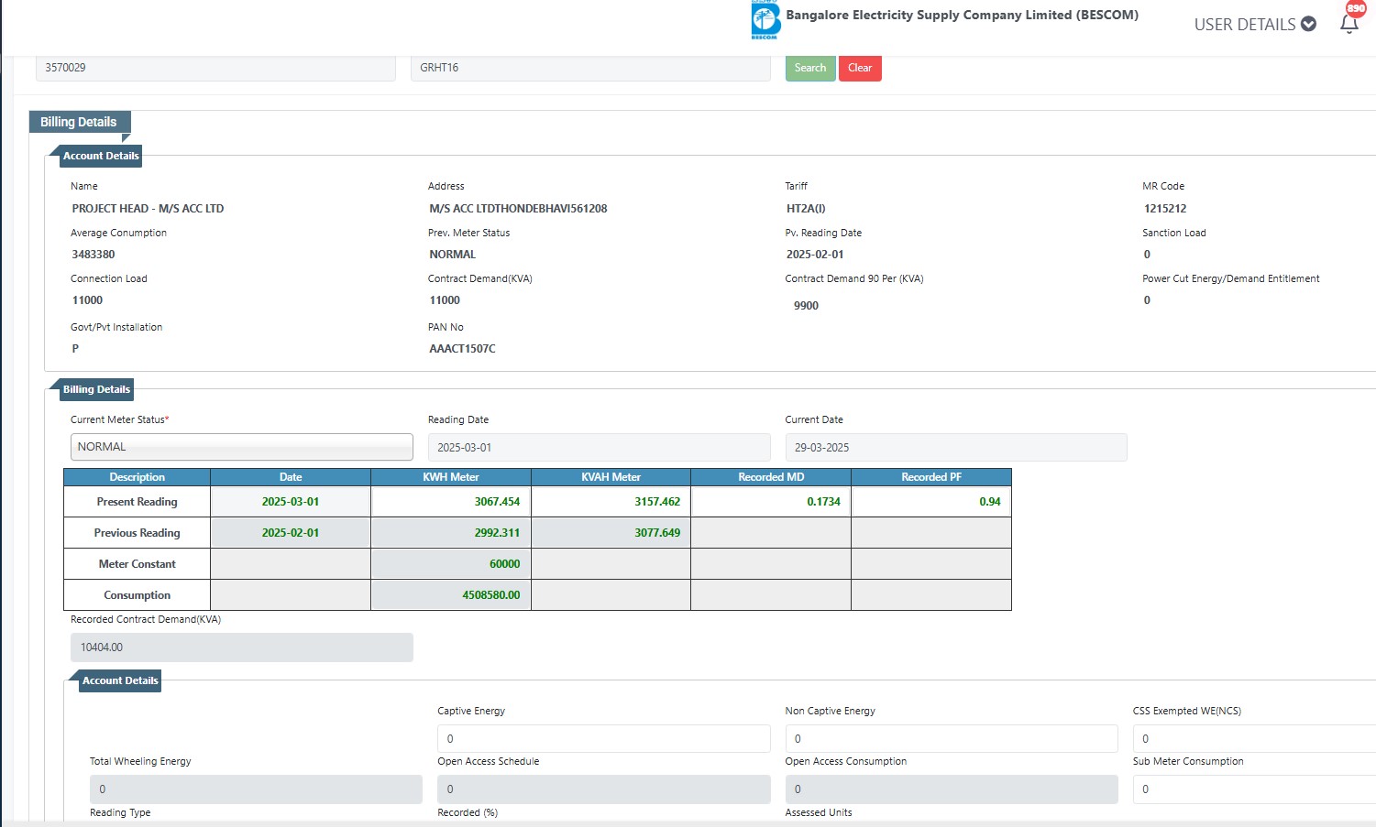1376x827 pixels.
Task: Click the Captive Energy input field
Action: [x=604, y=738]
